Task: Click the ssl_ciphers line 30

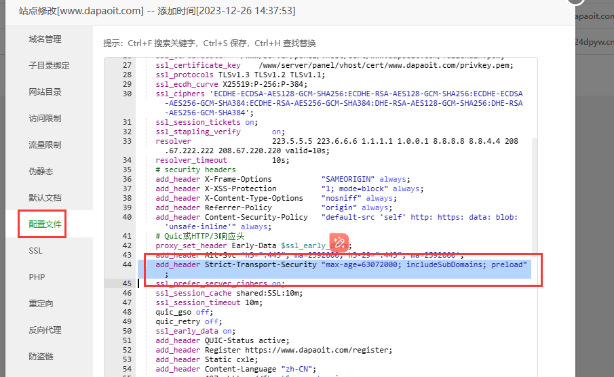Action: [x=339, y=103]
